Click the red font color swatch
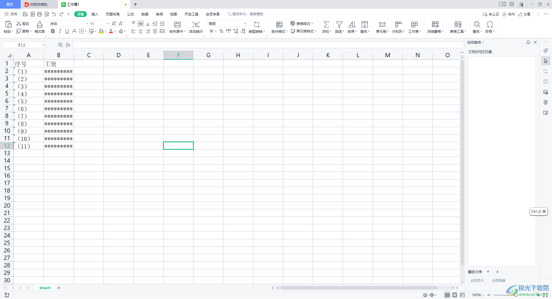Viewport: 552px width, 299px height. click(111, 31)
